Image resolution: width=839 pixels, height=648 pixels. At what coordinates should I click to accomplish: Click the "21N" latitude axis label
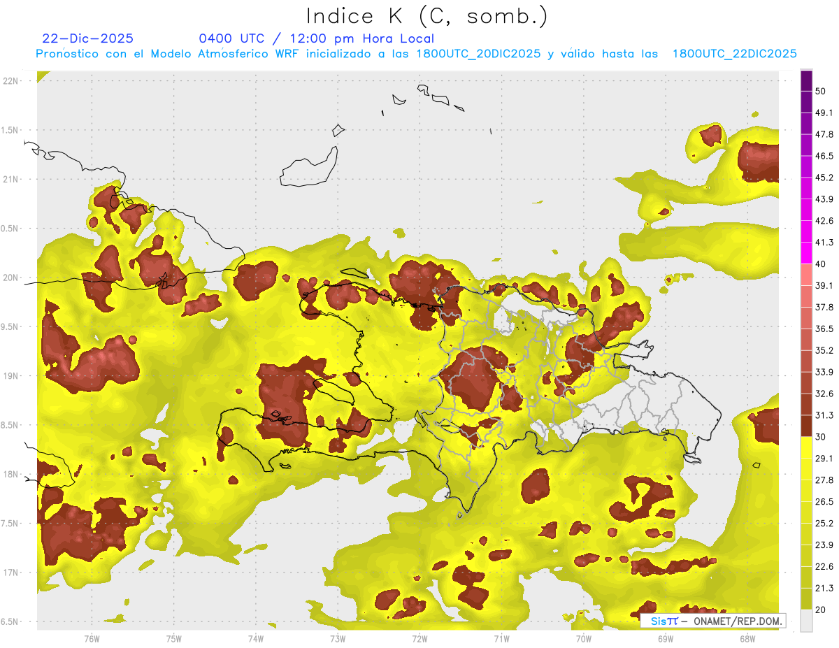tap(10, 179)
